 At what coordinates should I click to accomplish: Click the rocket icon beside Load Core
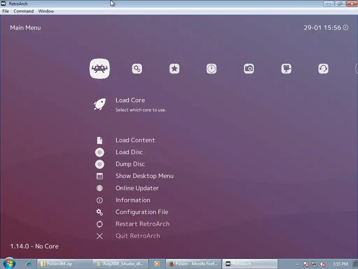[x=100, y=104]
